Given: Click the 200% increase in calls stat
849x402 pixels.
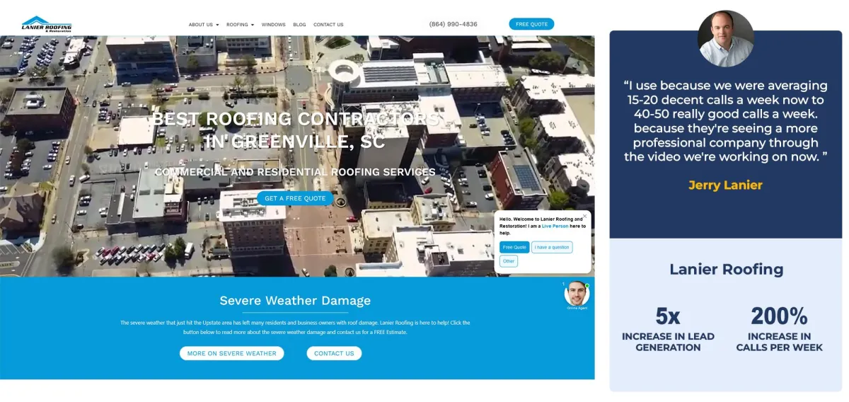Looking at the screenshot, I should (779, 328).
